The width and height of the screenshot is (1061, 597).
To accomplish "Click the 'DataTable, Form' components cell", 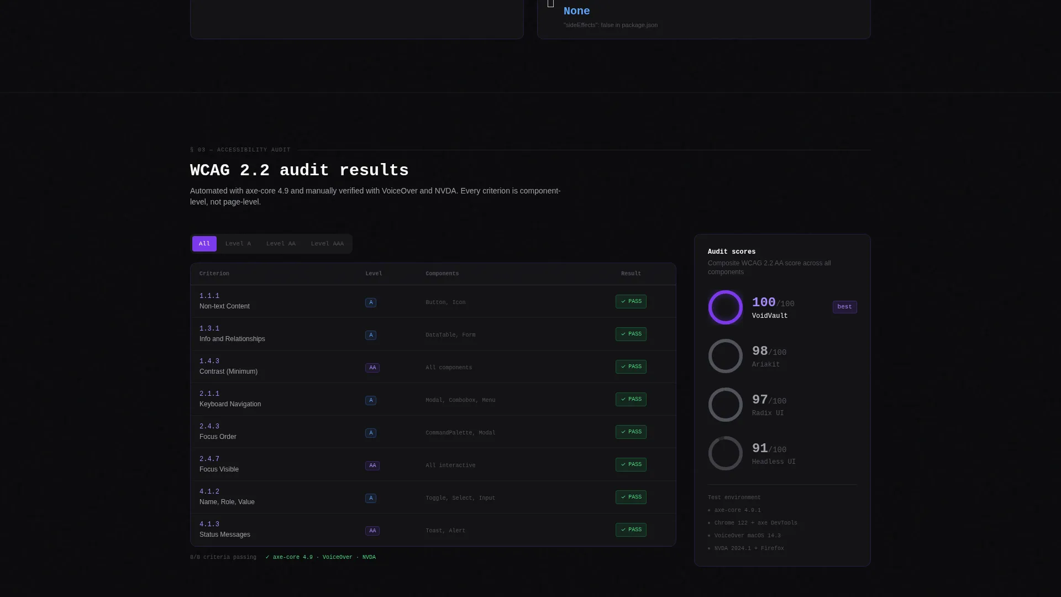I will 450,336.
